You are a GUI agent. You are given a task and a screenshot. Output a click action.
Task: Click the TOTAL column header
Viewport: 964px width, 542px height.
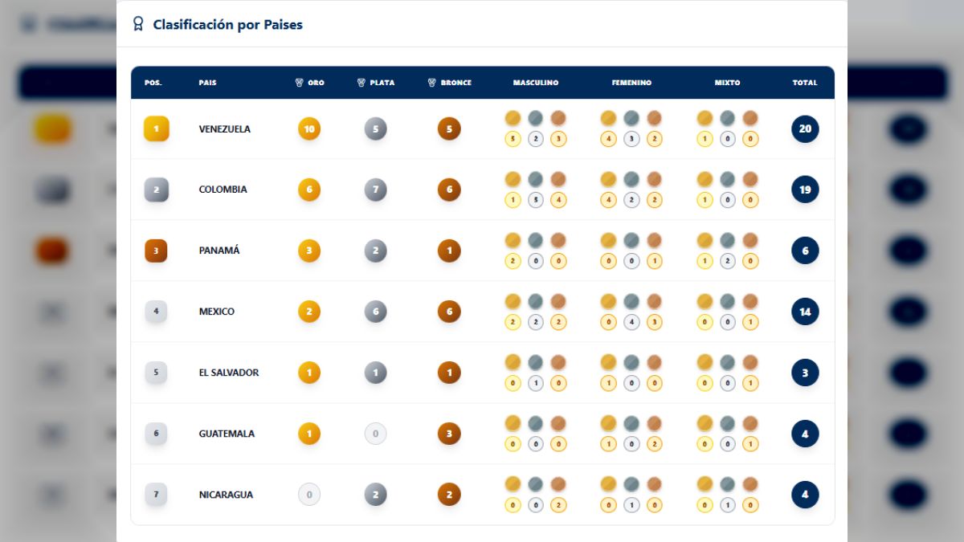click(x=805, y=83)
